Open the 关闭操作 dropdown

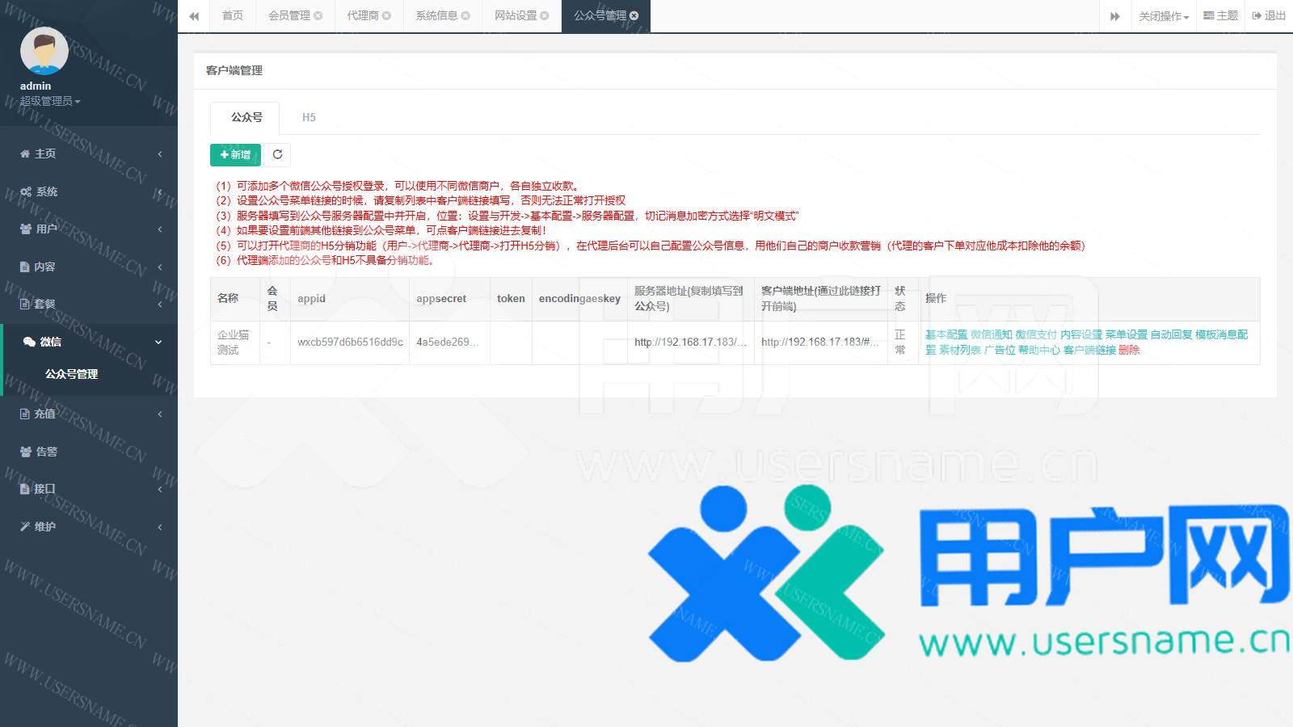[1163, 16]
